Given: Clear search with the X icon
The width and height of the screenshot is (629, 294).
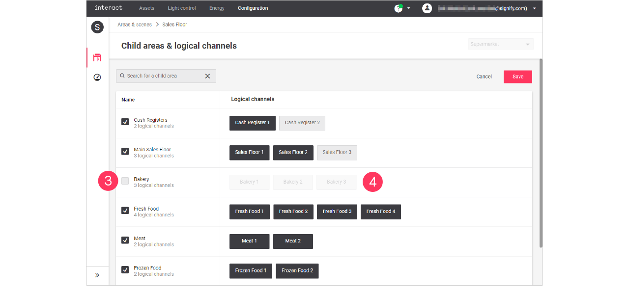Looking at the screenshot, I should (207, 76).
